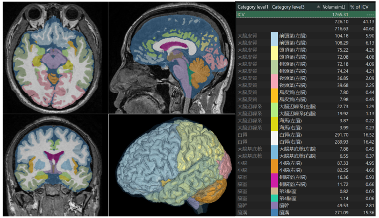Click the Volume(mL) column header

coord(335,7)
